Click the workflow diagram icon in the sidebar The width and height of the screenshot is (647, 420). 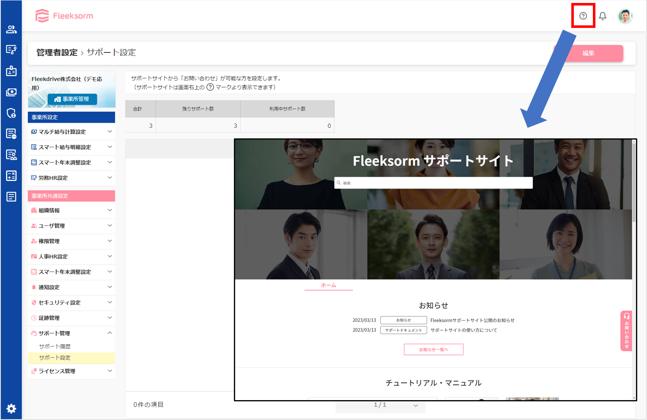[x=11, y=49]
